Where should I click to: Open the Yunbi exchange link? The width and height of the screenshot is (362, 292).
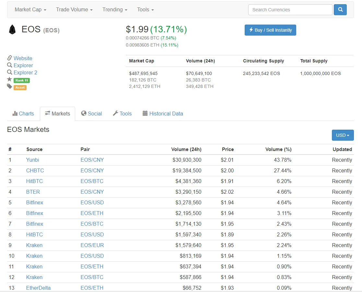[x=32, y=160]
